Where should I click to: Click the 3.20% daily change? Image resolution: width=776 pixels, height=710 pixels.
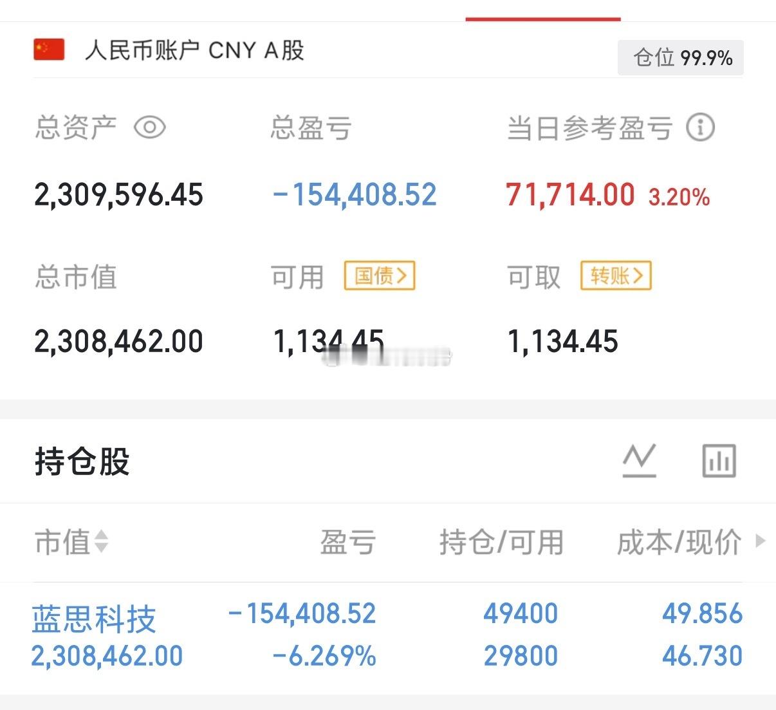pos(679,196)
